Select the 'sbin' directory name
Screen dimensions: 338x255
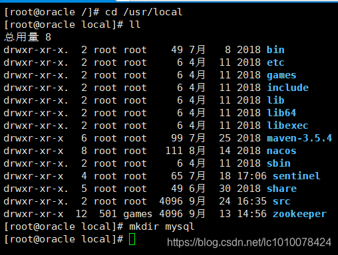279,163
